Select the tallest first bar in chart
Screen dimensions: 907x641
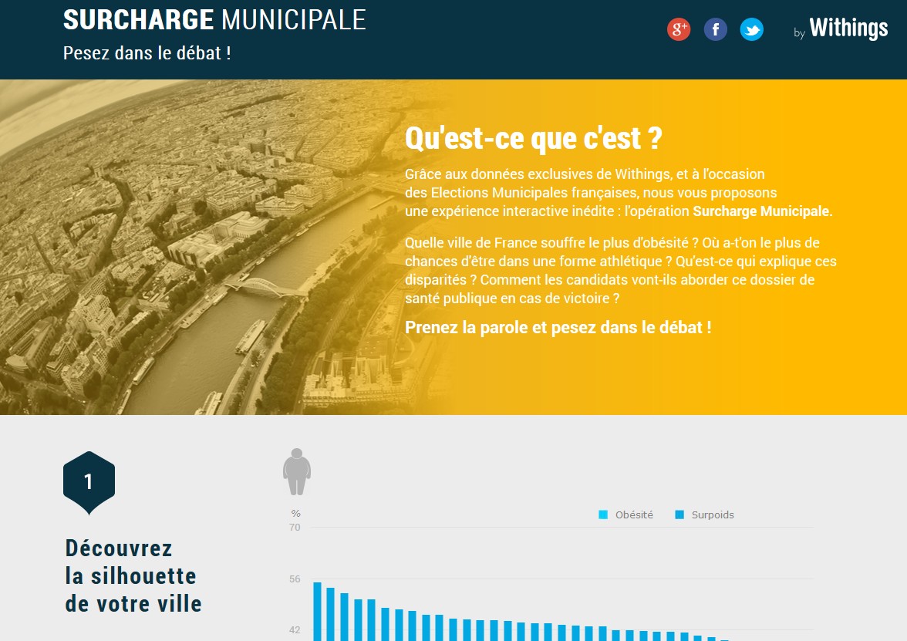[318, 612]
